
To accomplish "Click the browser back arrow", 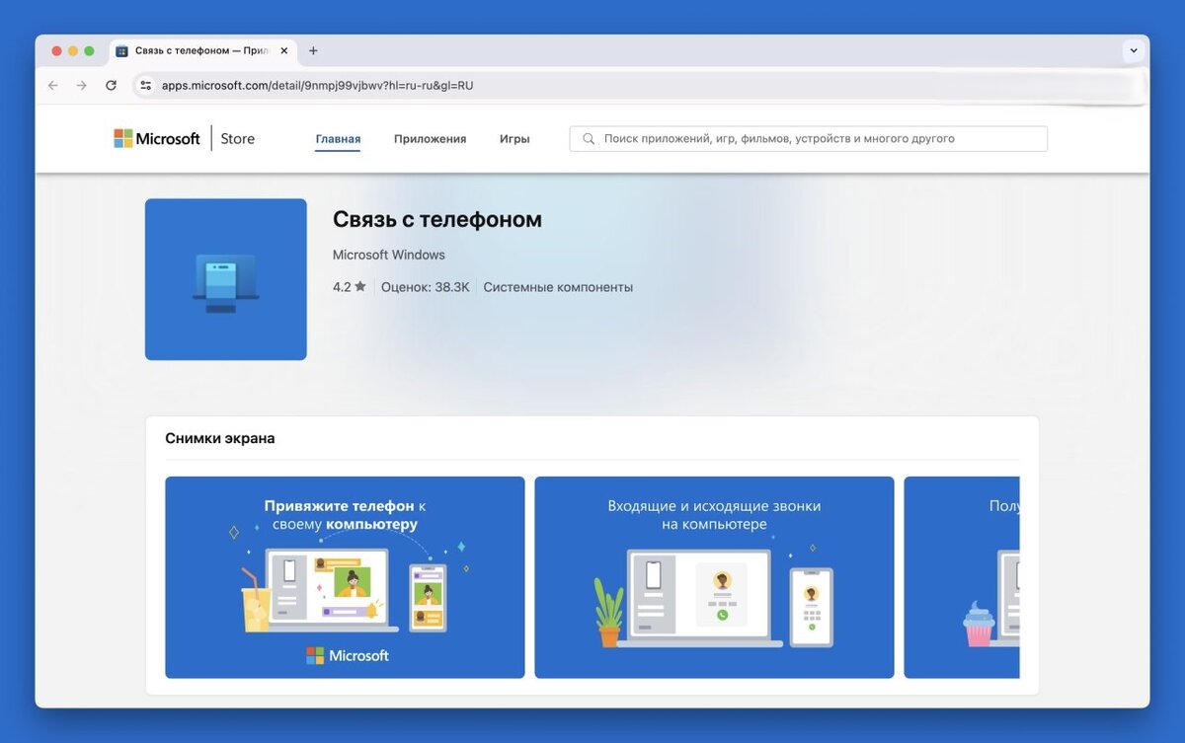I will pos(53,86).
